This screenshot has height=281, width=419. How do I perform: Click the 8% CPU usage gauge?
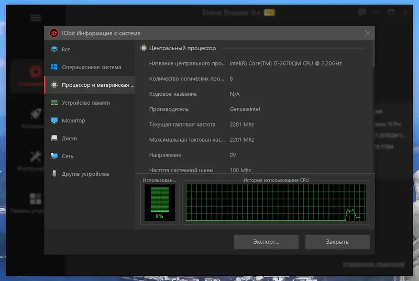click(x=160, y=203)
